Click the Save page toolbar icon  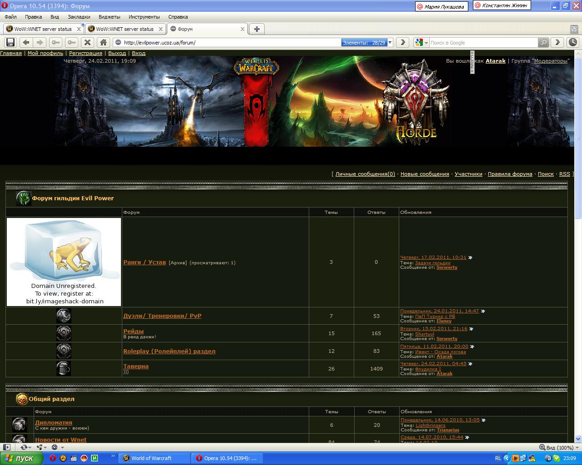click(10, 42)
